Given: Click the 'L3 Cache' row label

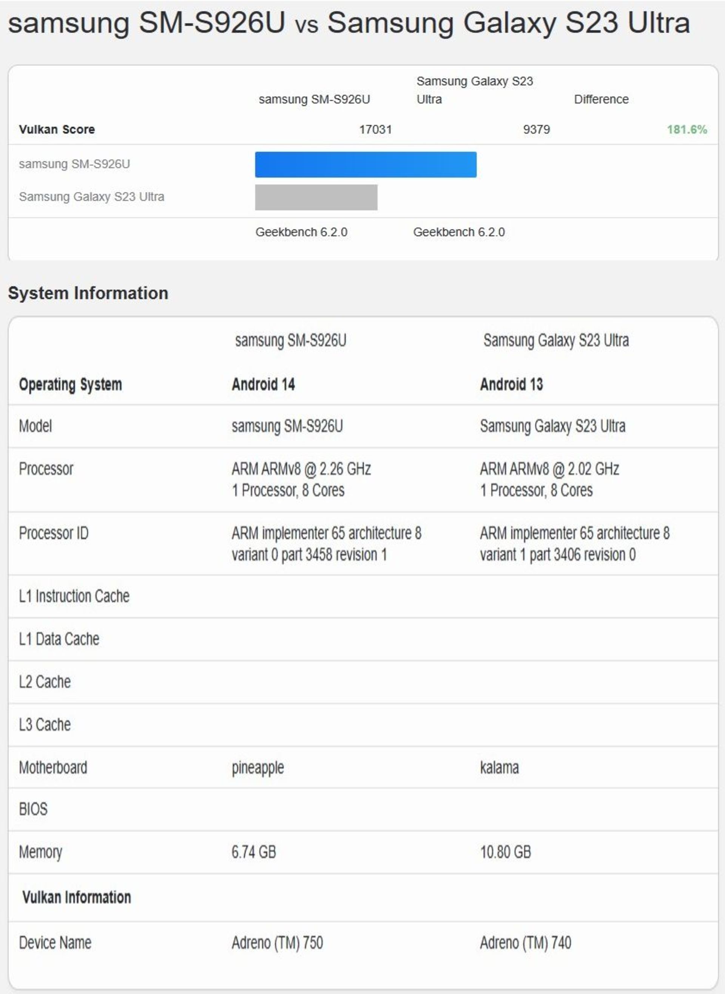Looking at the screenshot, I should pos(45,725).
